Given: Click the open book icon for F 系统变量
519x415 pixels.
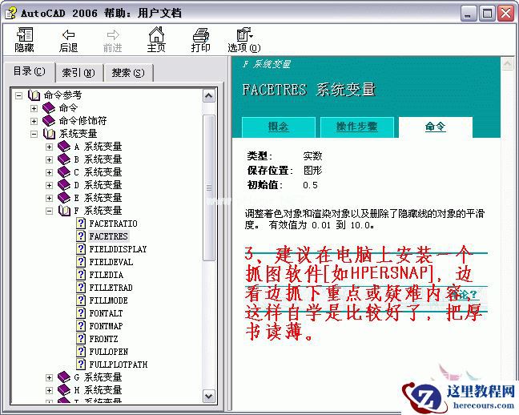Looking at the screenshot, I should point(64,211).
